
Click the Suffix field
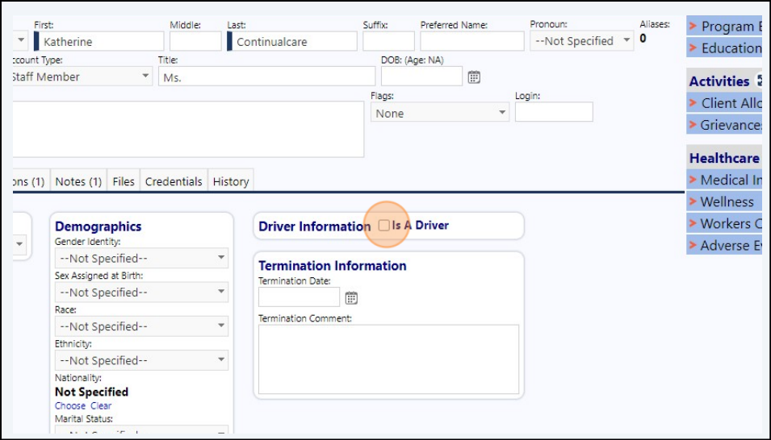pyautogui.click(x=388, y=42)
